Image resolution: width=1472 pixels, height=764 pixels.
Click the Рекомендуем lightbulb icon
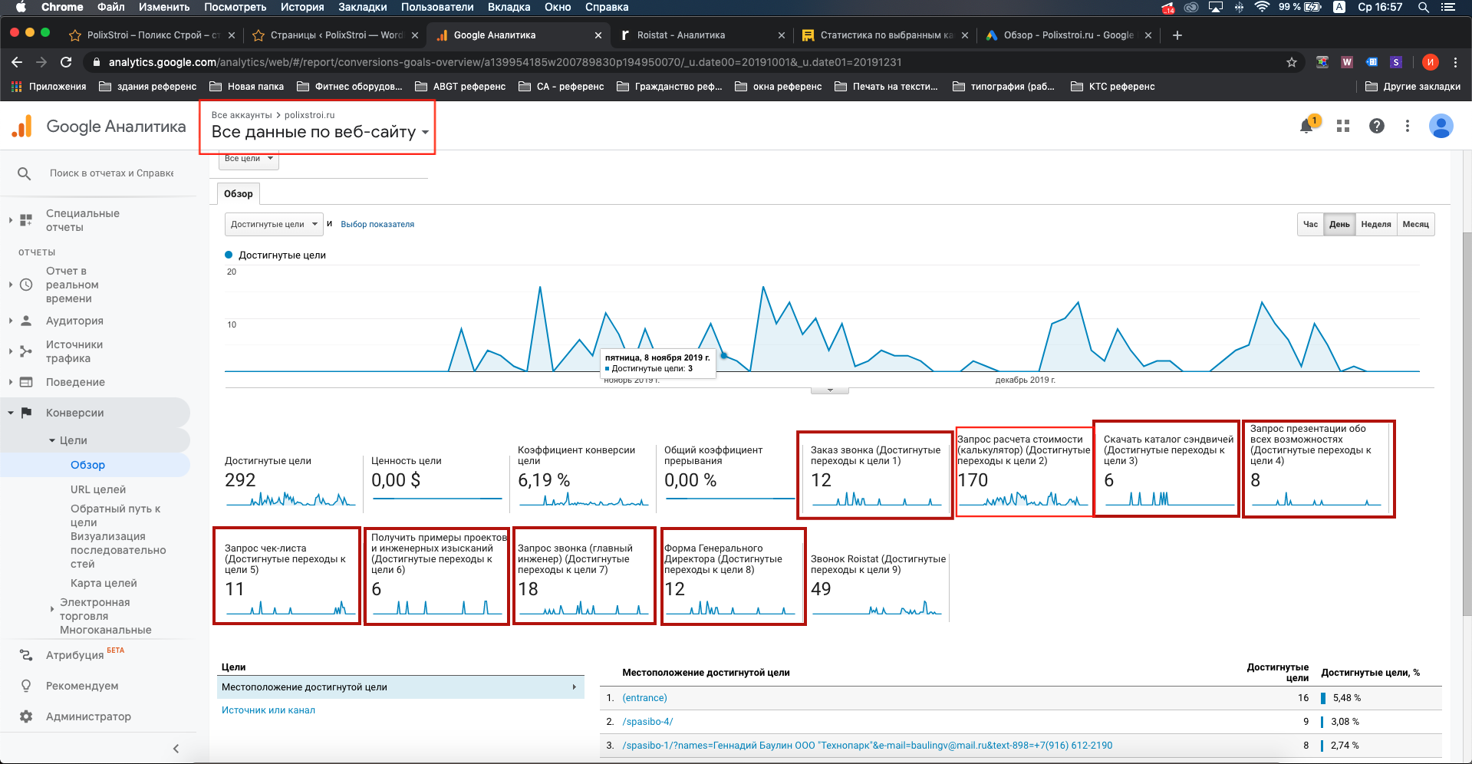pyautogui.click(x=26, y=686)
